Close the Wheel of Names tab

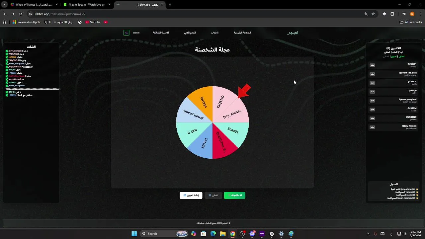56,5
